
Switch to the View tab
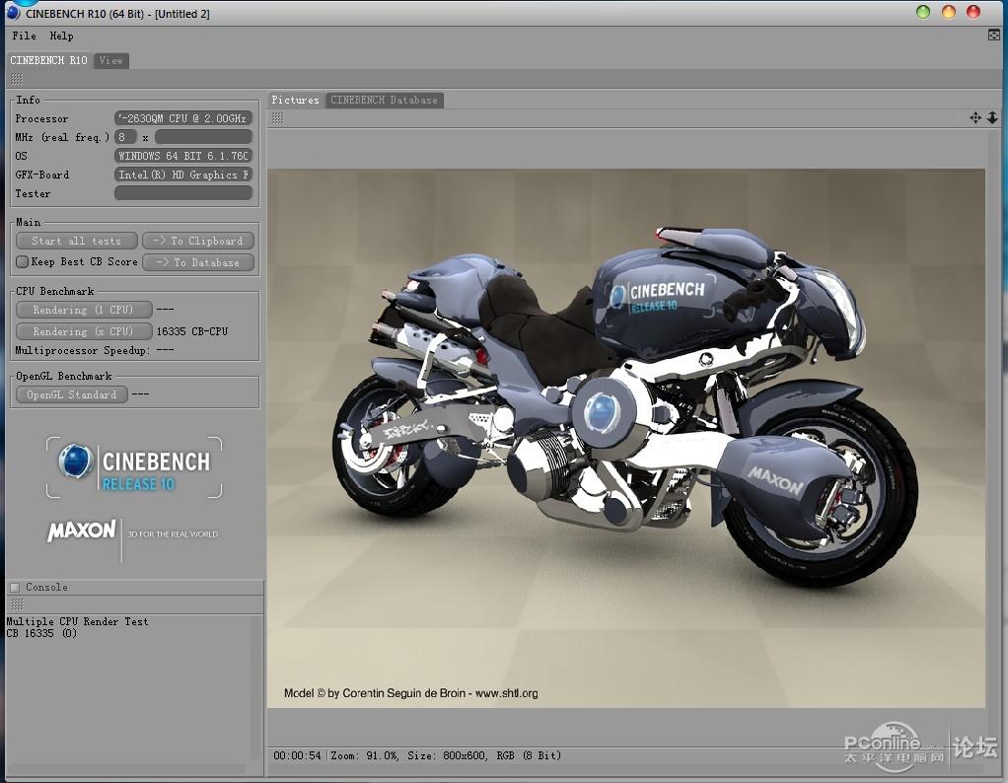(x=111, y=60)
